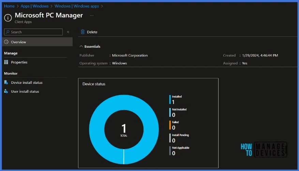Screen dimensions: 299x171
Task: Open the ellipsis more options menu
Action: click(x=92, y=15)
